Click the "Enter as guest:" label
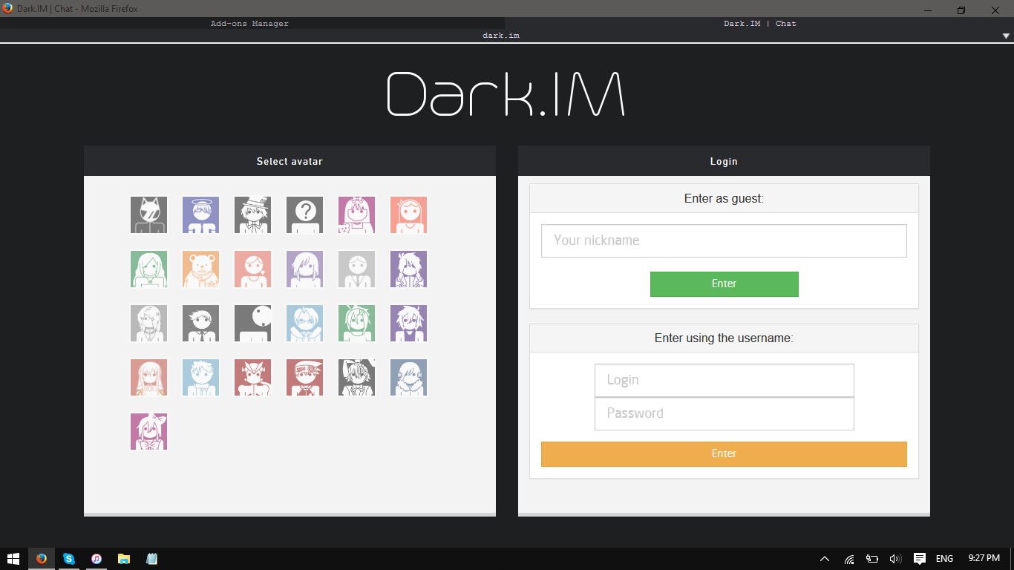The image size is (1014, 570). click(x=724, y=198)
